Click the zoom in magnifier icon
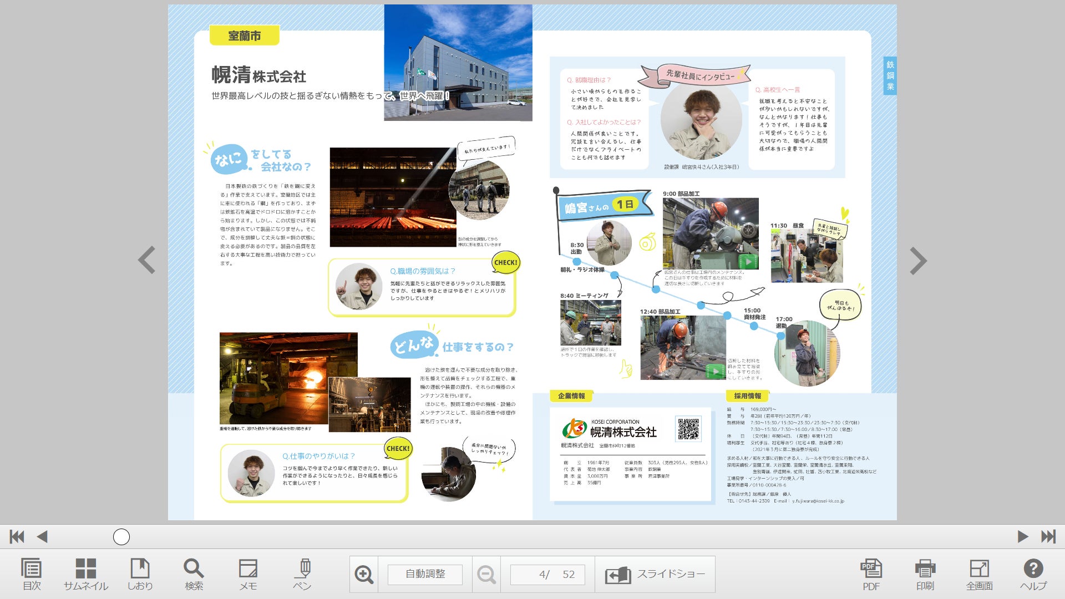This screenshot has height=599, width=1065. [x=364, y=574]
